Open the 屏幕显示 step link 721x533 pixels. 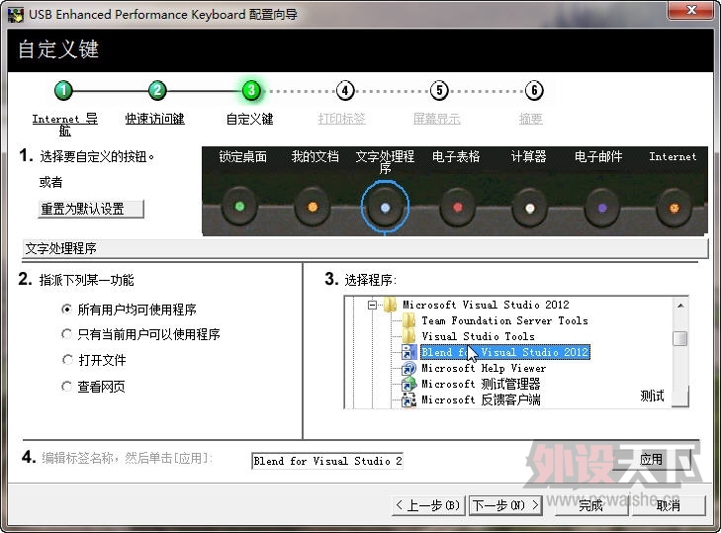point(437,119)
